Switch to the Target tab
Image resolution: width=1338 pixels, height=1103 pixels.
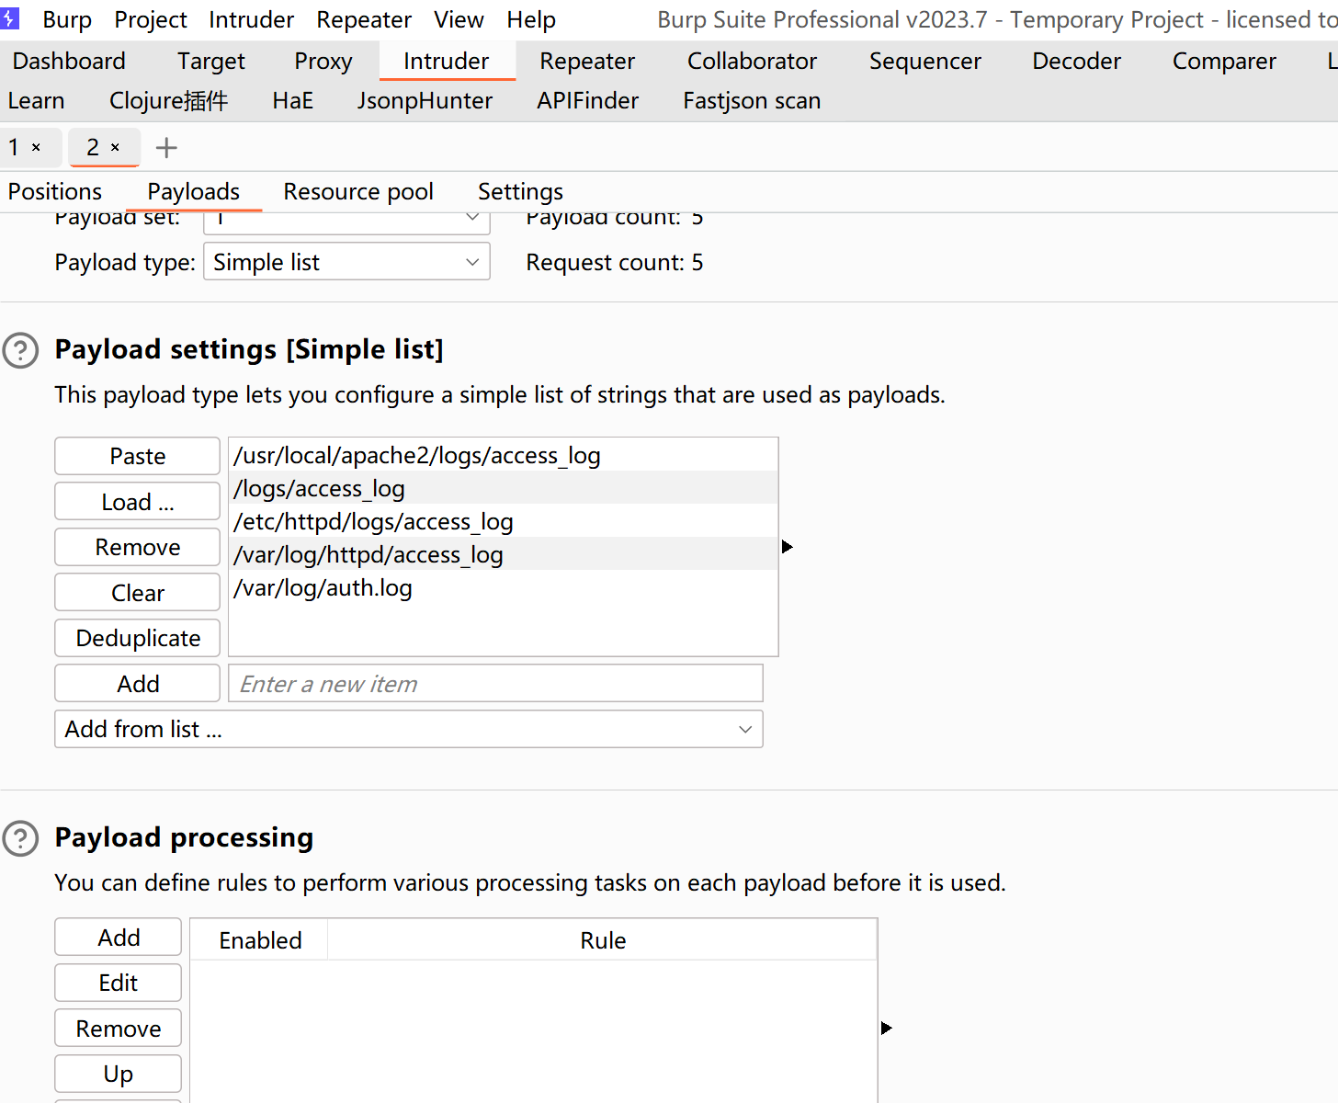tap(211, 61)
